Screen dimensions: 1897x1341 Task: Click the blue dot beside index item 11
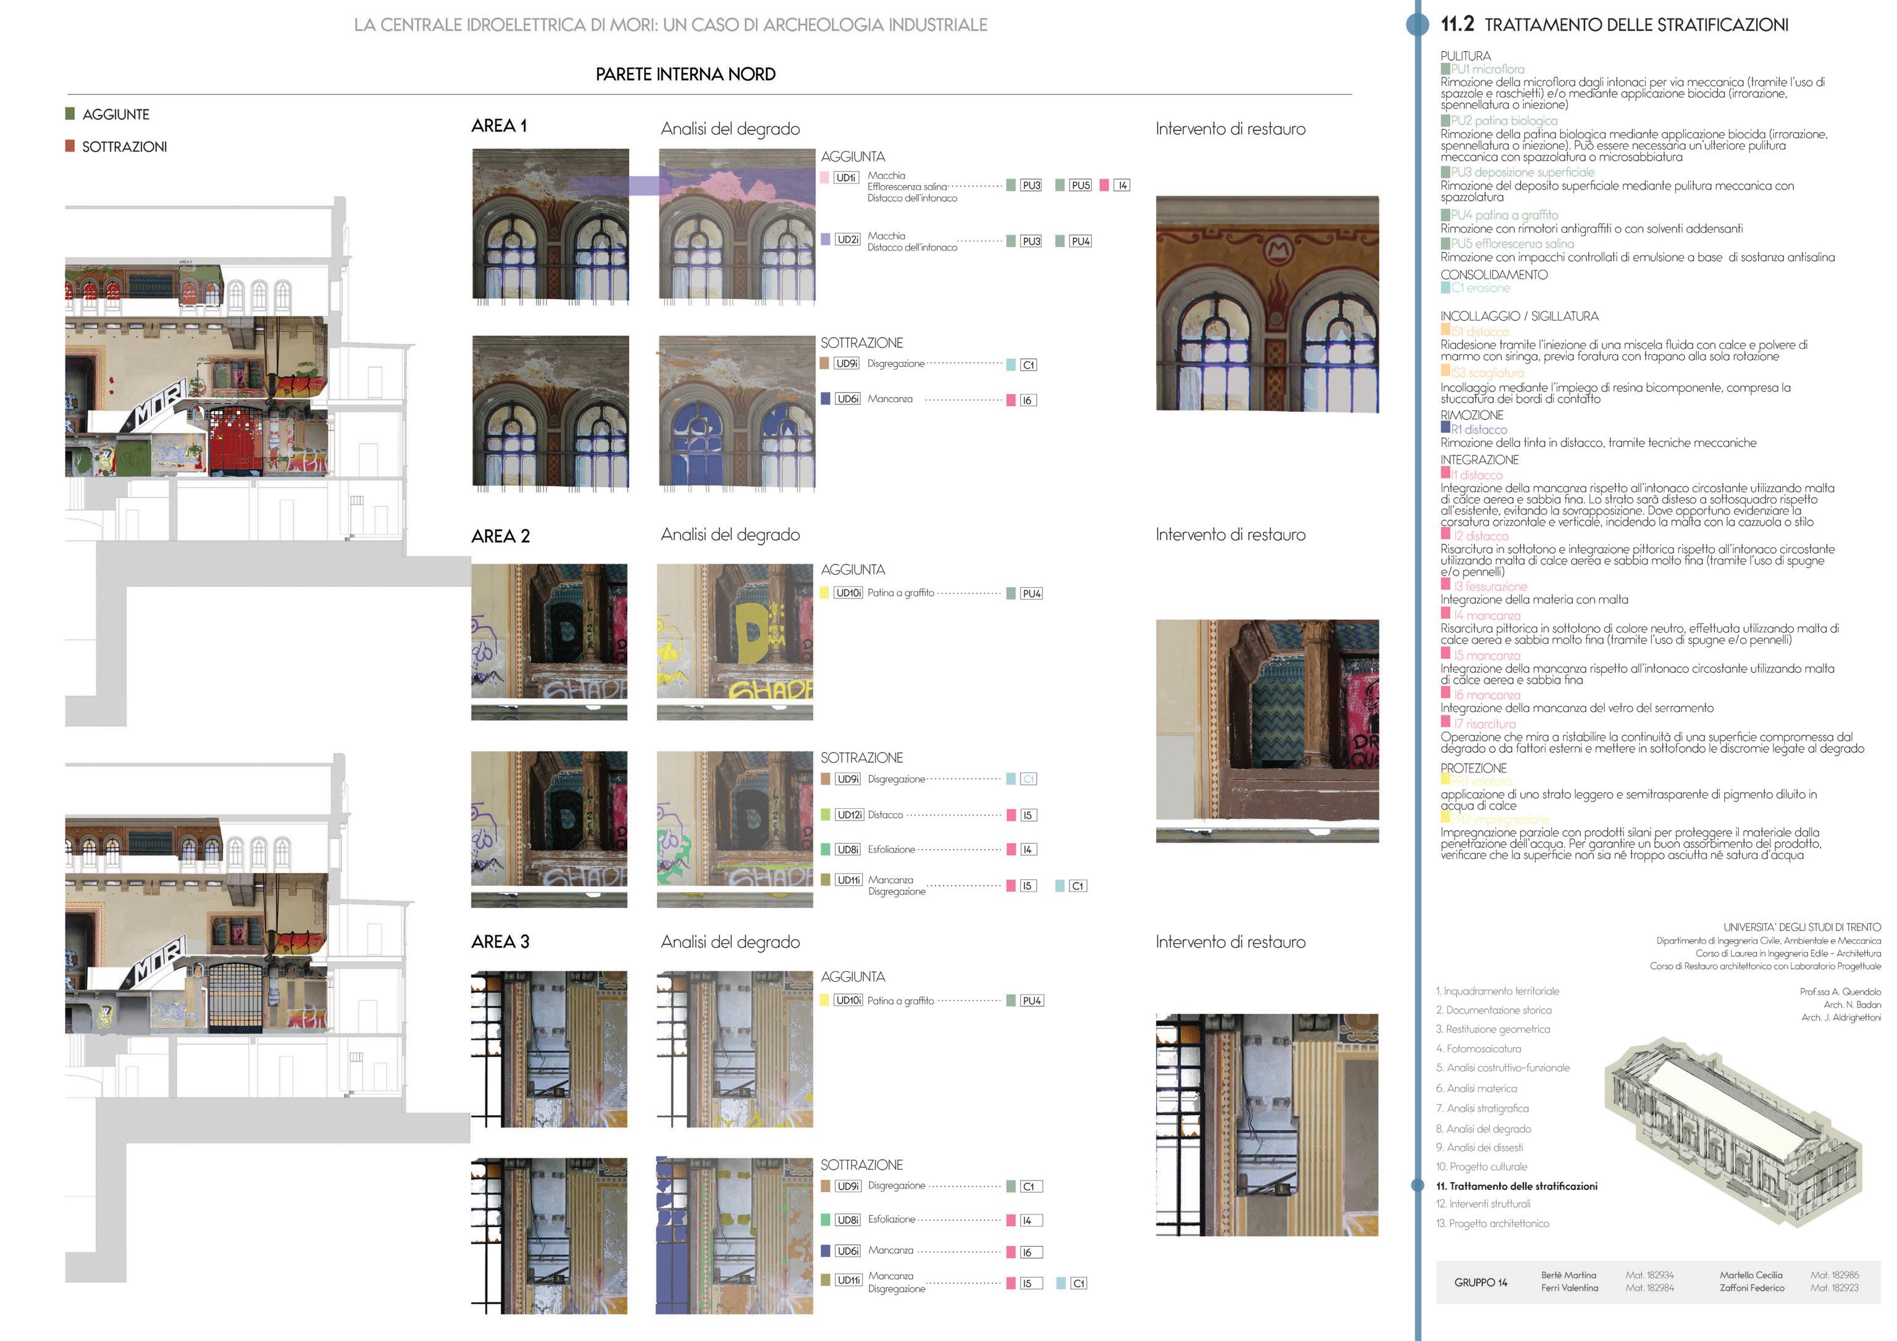(1418, 1185)
